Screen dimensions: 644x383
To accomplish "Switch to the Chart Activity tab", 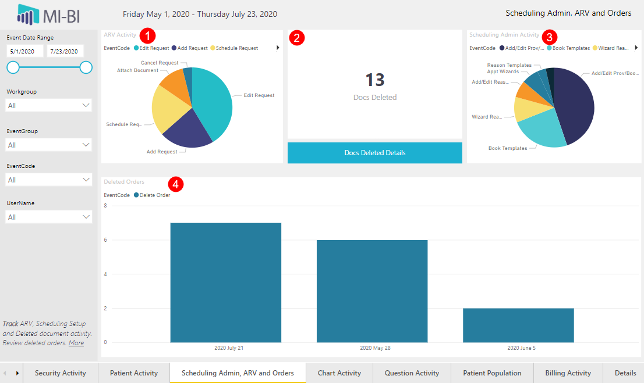I will [x=339, y=373].
